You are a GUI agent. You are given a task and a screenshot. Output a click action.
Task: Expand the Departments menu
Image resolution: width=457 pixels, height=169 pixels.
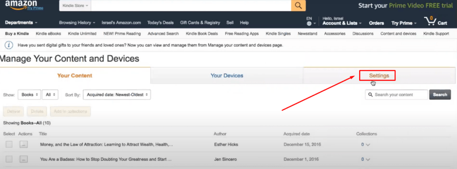[x=21, y=22]
